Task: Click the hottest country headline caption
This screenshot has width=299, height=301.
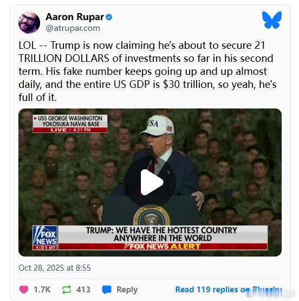Action: click(x=162, y=234)
